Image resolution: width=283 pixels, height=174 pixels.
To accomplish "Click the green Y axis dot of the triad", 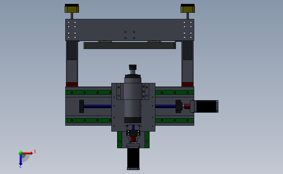I will pyautogui.click(x=21, y=153).
